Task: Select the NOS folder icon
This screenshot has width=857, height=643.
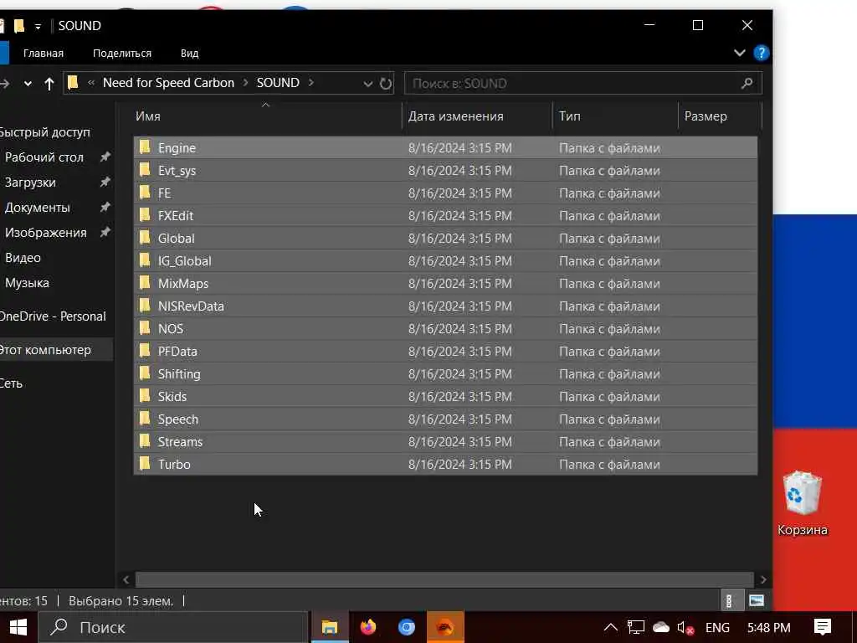Action: [145, 328]
